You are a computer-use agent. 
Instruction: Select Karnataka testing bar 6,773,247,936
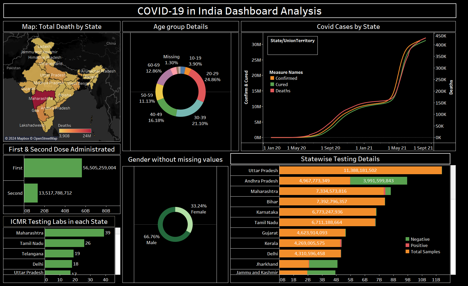pos(328,212)
